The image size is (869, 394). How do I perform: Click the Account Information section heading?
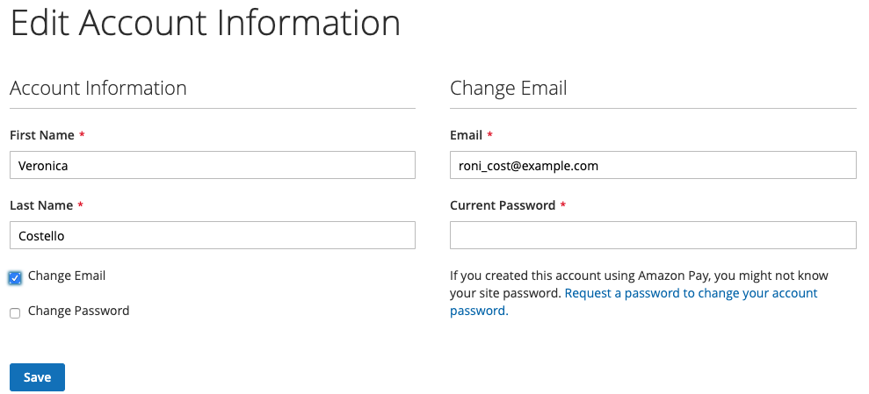(98, 88)
